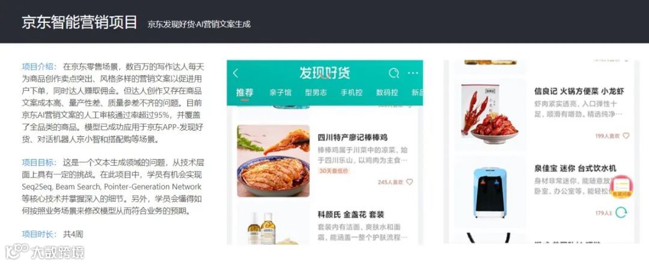The image size is (649, 264).
Task: Like the 四川特产廖记棒棒鸡 heart icon
Action: coord(409,182)
